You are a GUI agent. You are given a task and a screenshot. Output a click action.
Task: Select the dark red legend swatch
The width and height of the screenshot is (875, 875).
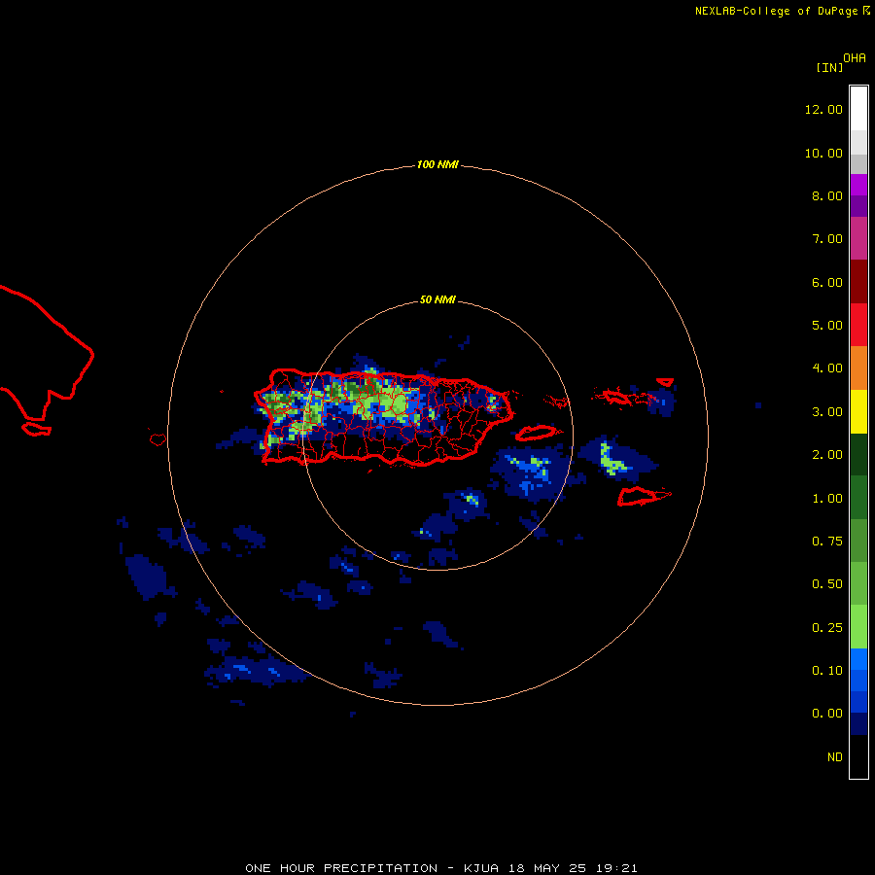tap(858, 282)
